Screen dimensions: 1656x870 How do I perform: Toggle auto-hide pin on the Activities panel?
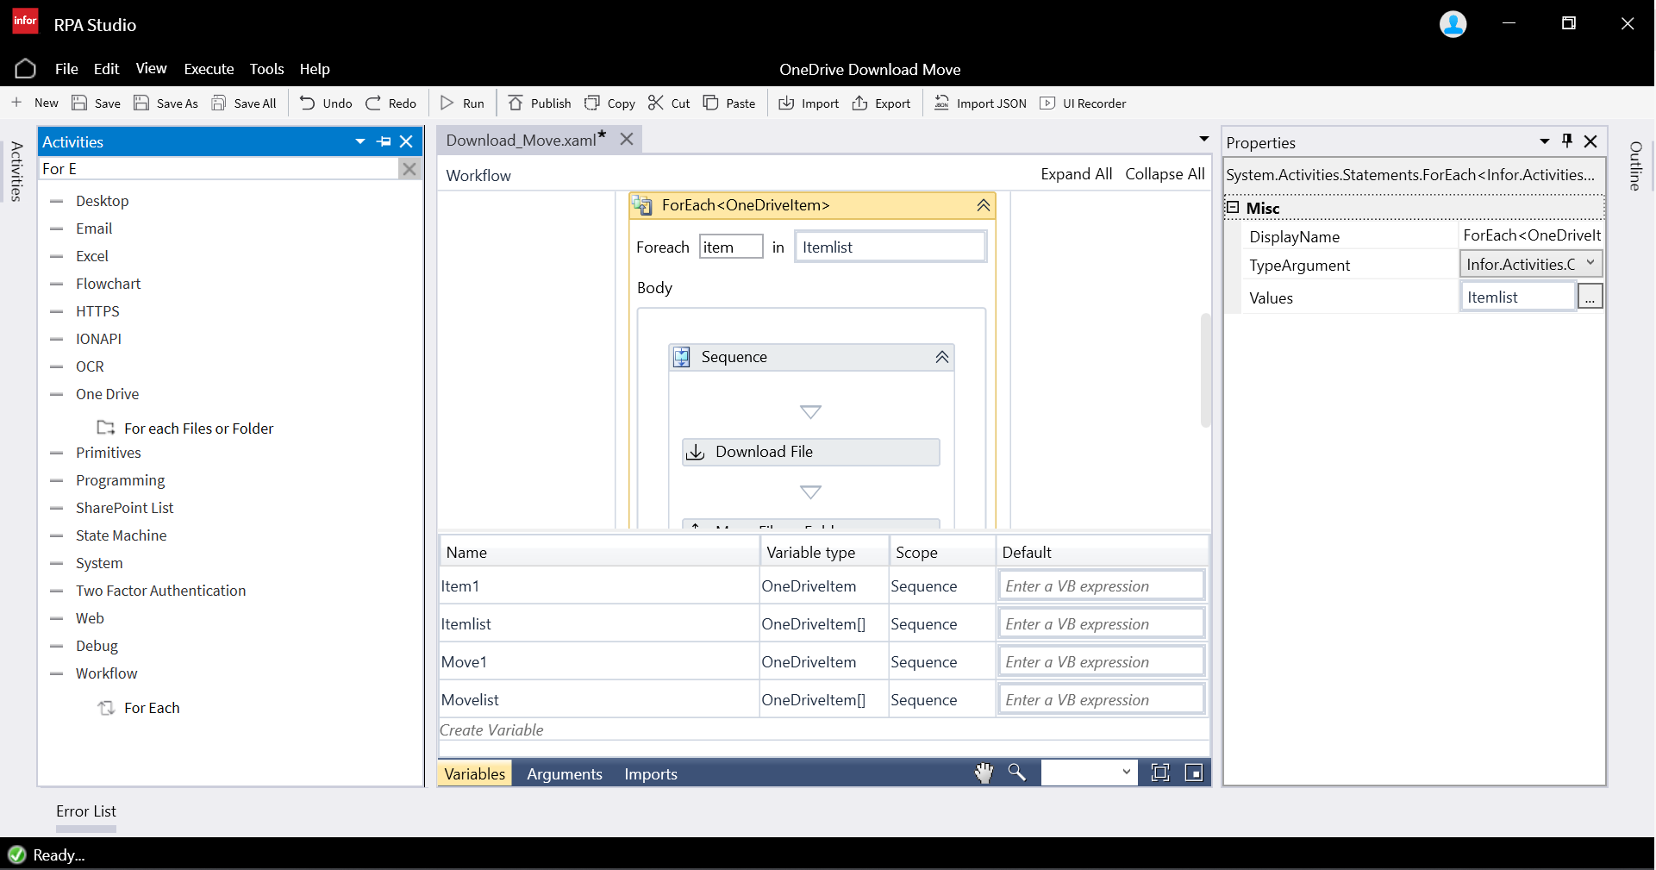click(384, 141)
